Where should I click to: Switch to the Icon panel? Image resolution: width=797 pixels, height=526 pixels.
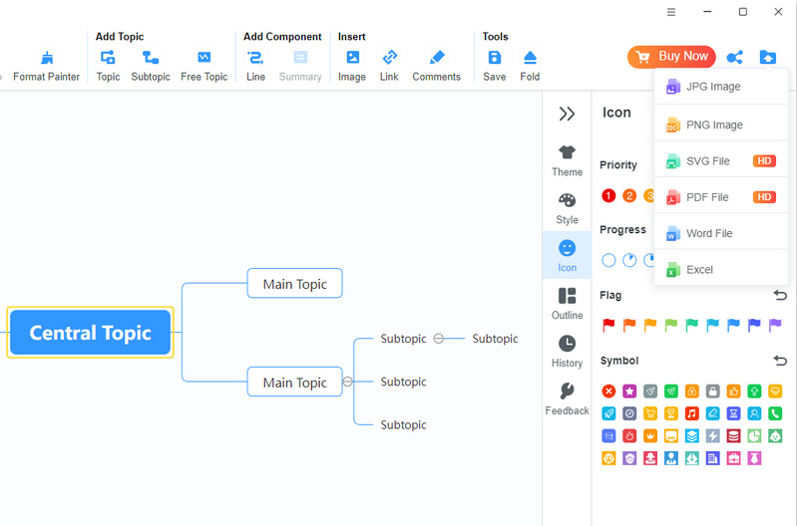(x=567, y=256)
